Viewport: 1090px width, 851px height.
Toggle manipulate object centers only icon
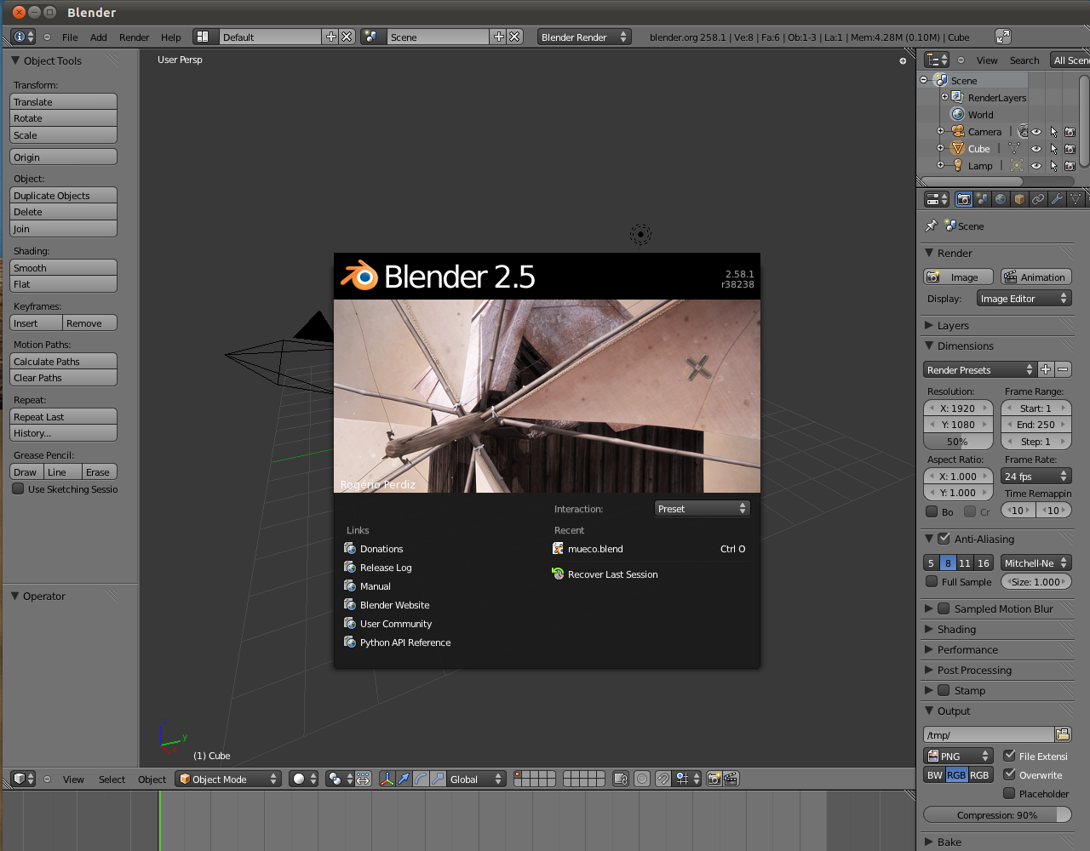tap(363, 779)
